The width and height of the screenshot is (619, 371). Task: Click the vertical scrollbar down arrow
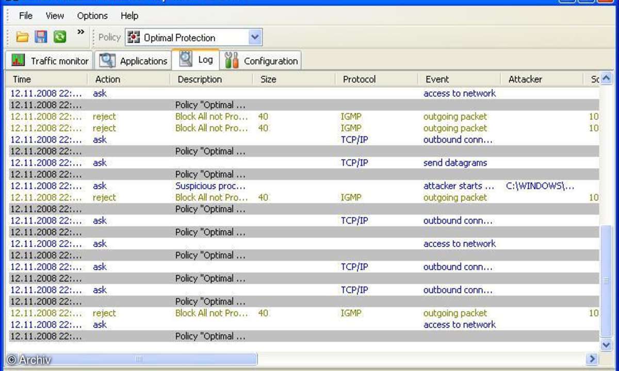tap(607, 345)
